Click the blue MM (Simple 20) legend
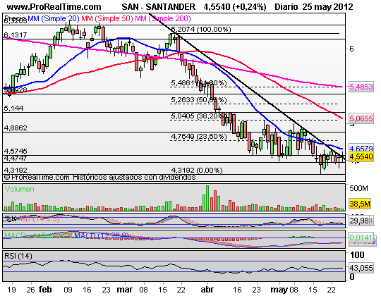Screen dimensions: 381x296 (54, 18)
